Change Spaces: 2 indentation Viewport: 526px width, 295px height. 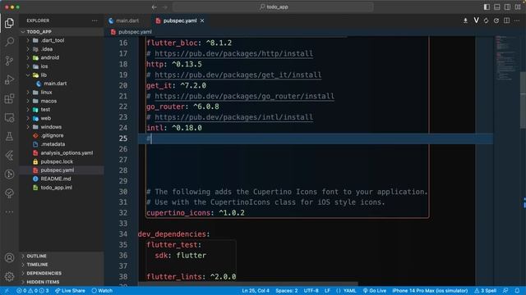pyautogui.click(x=287, y=291)
